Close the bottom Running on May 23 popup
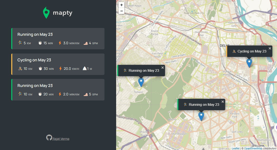This screenshot has height=150, width=277. pos(223,102)
